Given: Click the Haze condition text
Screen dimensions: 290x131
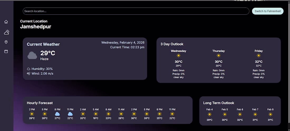Looking at the screenshot, I should click(44, 59).
